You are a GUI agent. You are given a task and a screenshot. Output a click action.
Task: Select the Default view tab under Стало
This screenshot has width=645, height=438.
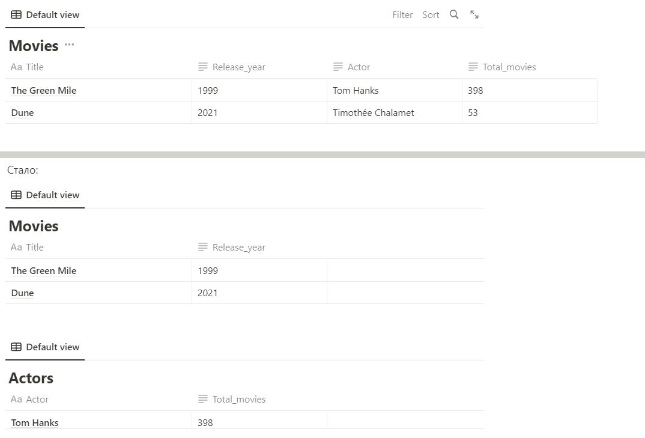[x=45, y=195]
